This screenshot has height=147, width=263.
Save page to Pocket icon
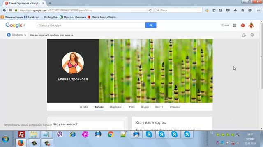(228, 10)
